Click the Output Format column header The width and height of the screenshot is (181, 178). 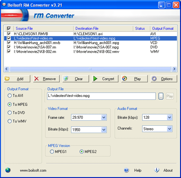(x=163, y=28)
